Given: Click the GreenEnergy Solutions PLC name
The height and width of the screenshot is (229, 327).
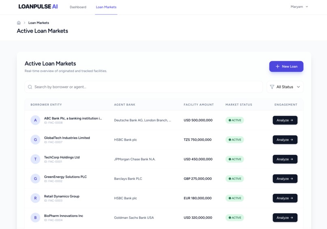Looking at the screenshot, I should click(x=65, y=177).
